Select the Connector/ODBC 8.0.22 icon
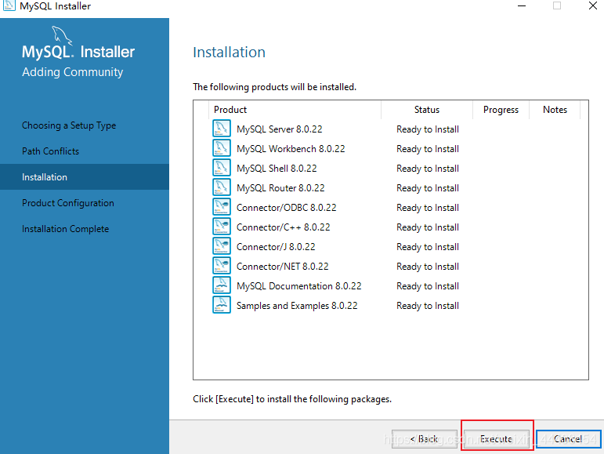This screenshot has height=454, width=604. point(221,207)
